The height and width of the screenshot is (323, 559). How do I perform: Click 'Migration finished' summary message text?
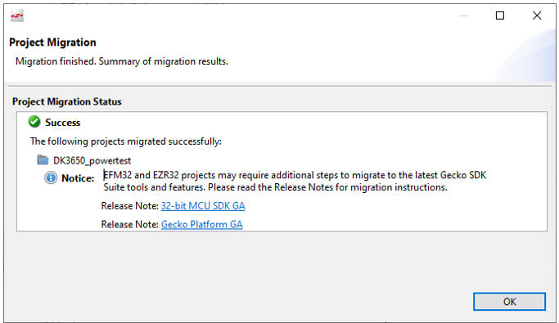click(122, 61)
